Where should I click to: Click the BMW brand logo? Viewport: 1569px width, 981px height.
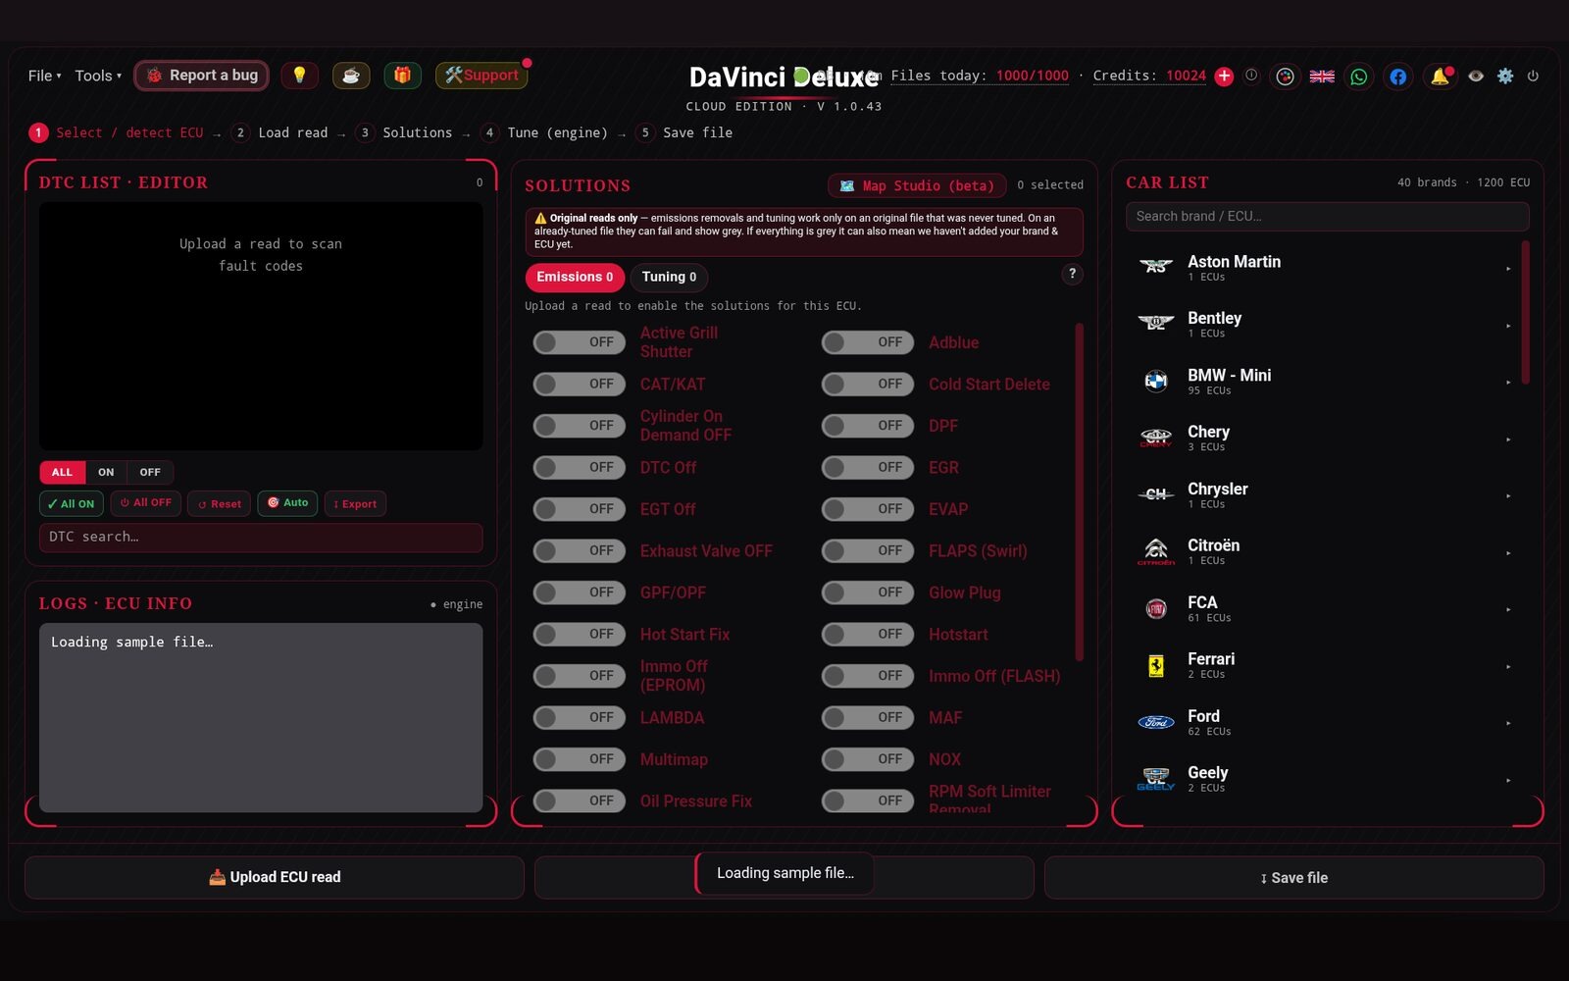pos(1156,381)
